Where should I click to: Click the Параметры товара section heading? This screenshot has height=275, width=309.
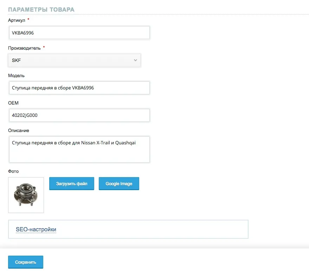(41, 10)
